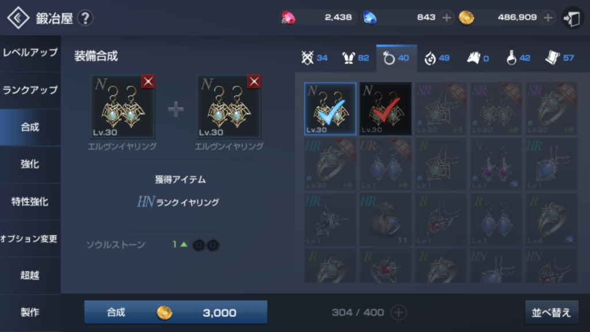Open the 強化 menu tab
Viewport: 590px width, 332px height.
coord(30,164)
